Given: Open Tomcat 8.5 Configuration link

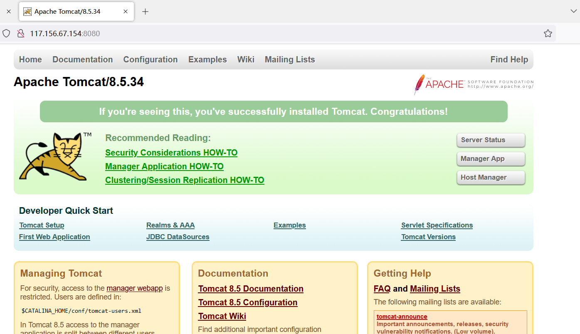Looking at the screenshot, I should (x=248, y=302).
